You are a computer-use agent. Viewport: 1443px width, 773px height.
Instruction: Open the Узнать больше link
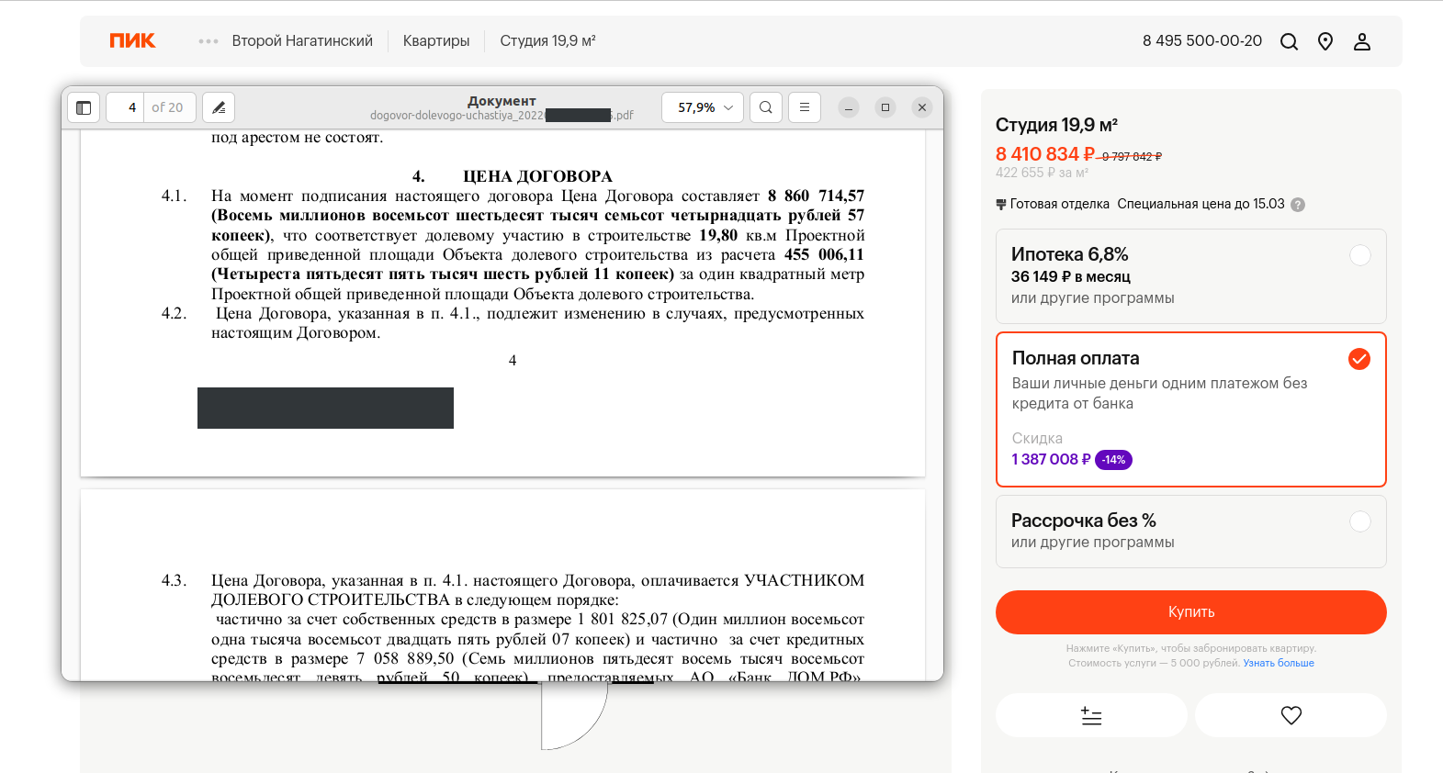[x=1279, y=663]
